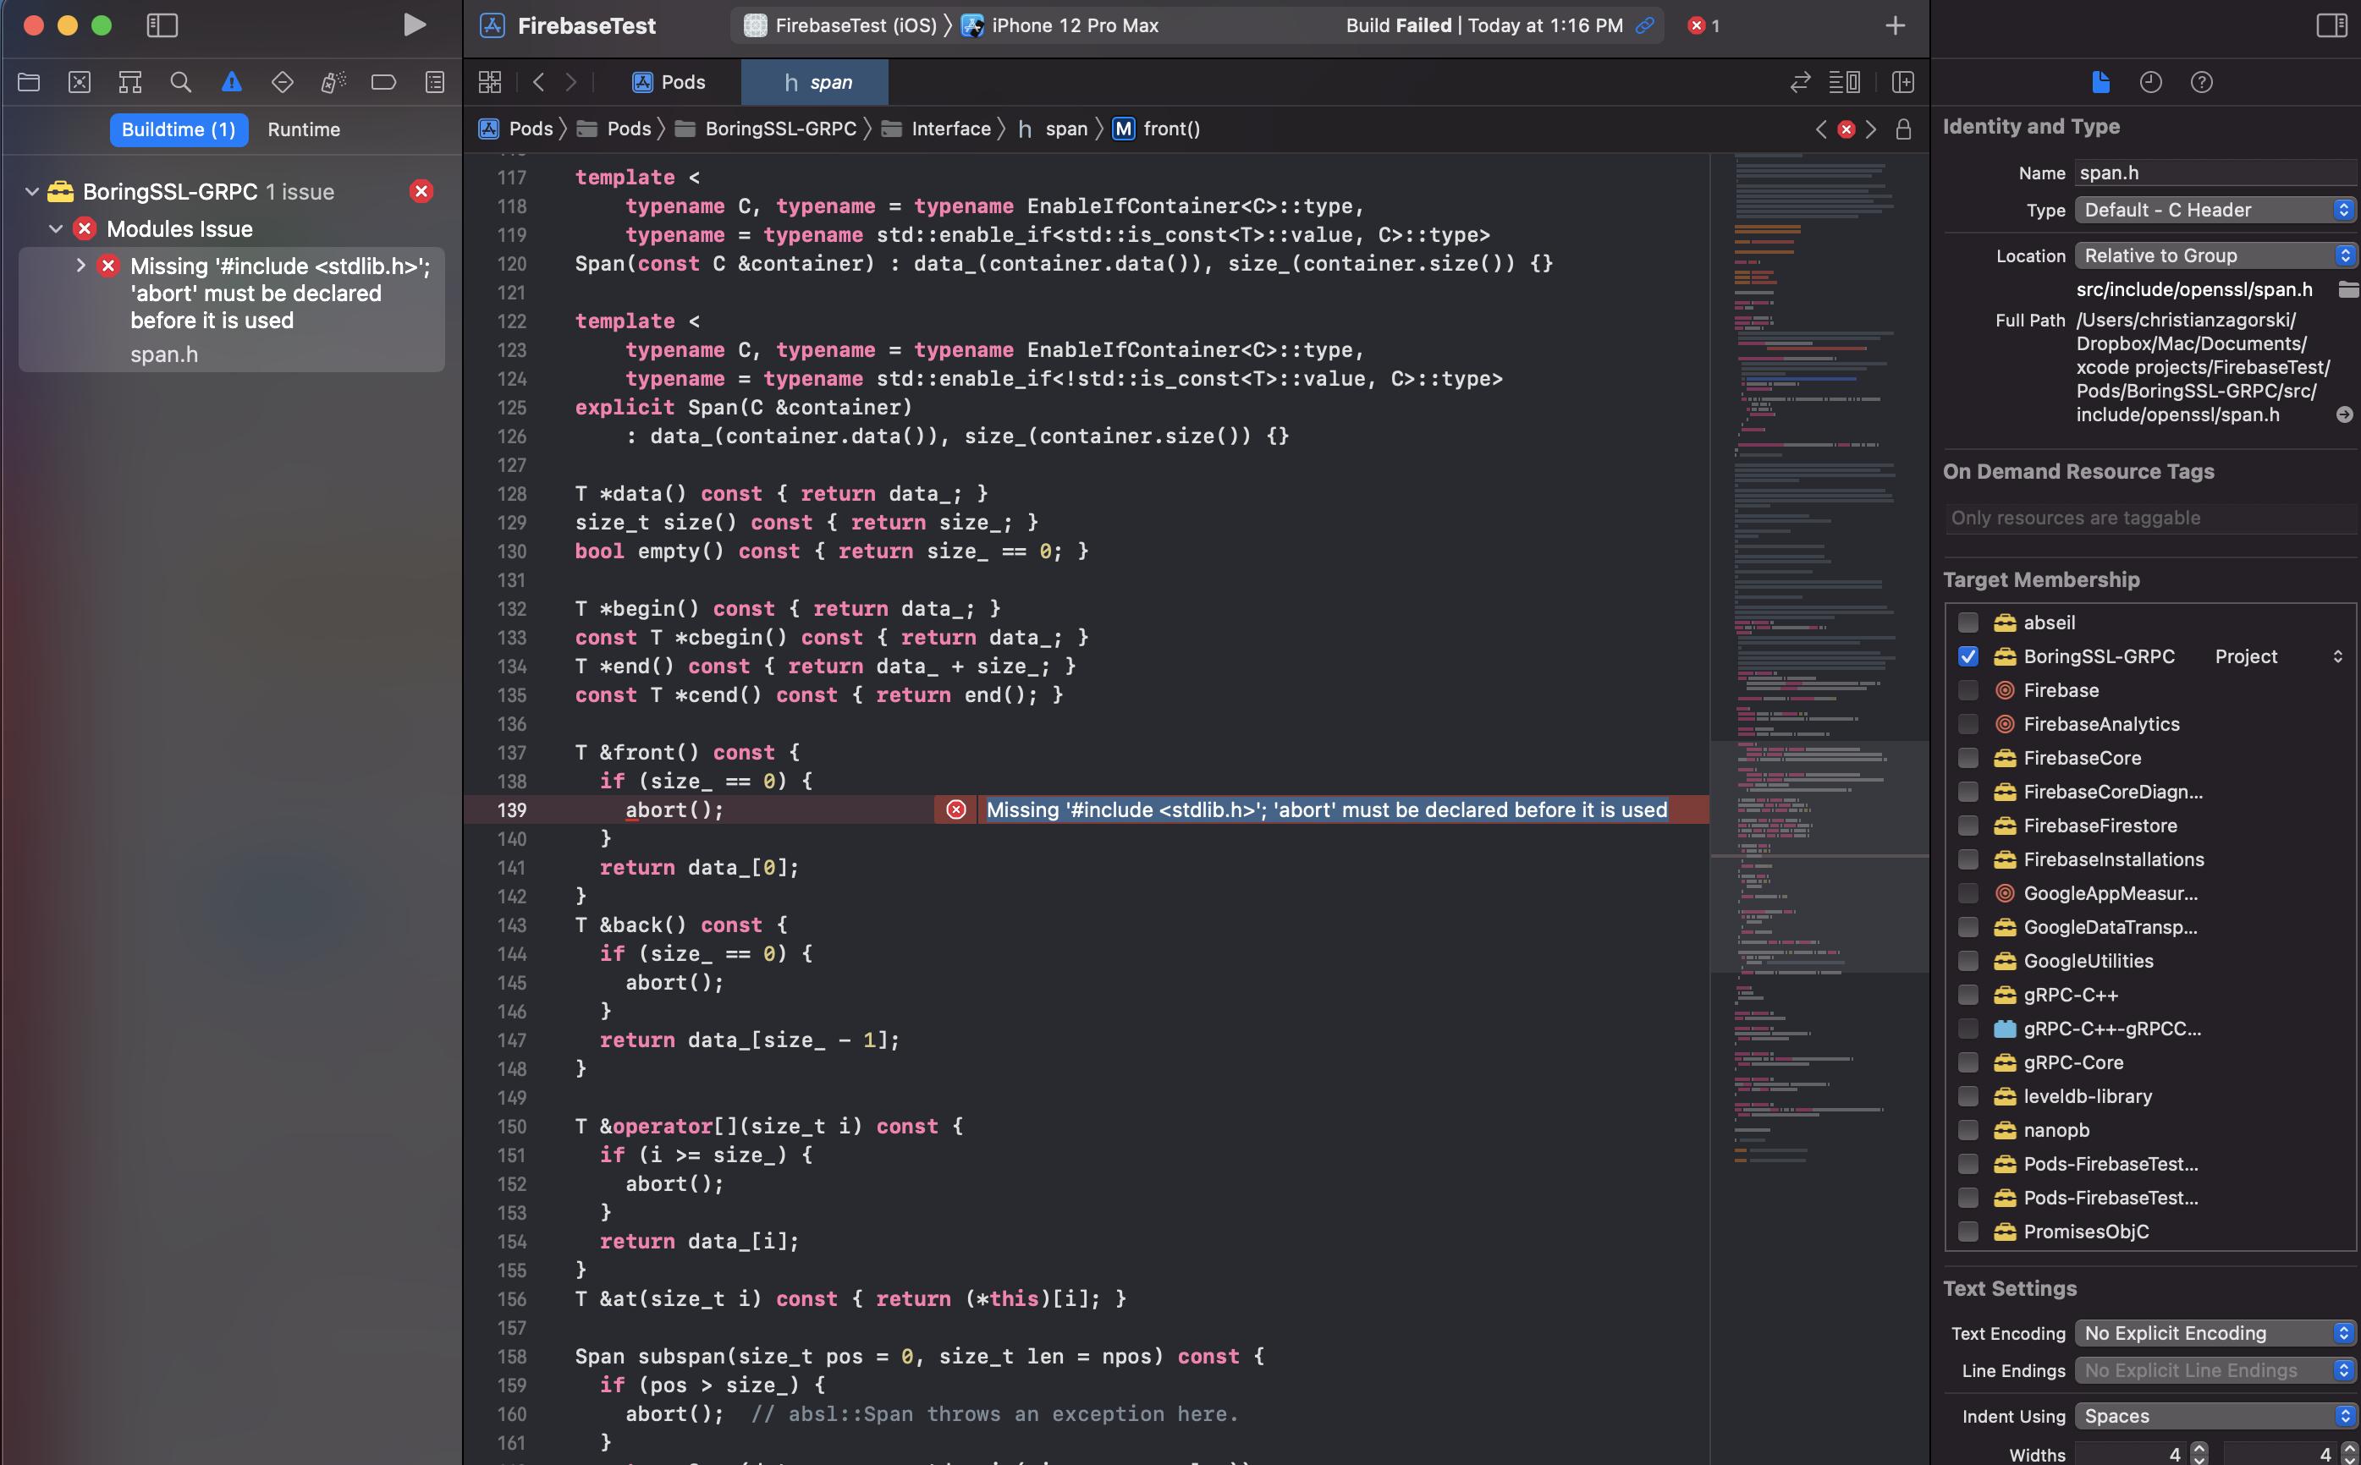This screenshot has width=2361, height=1465.
Task: Go forward in editor history
Action: coord(571,82)
